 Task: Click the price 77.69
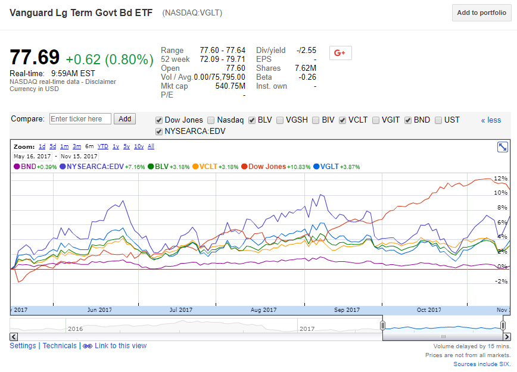35,57
